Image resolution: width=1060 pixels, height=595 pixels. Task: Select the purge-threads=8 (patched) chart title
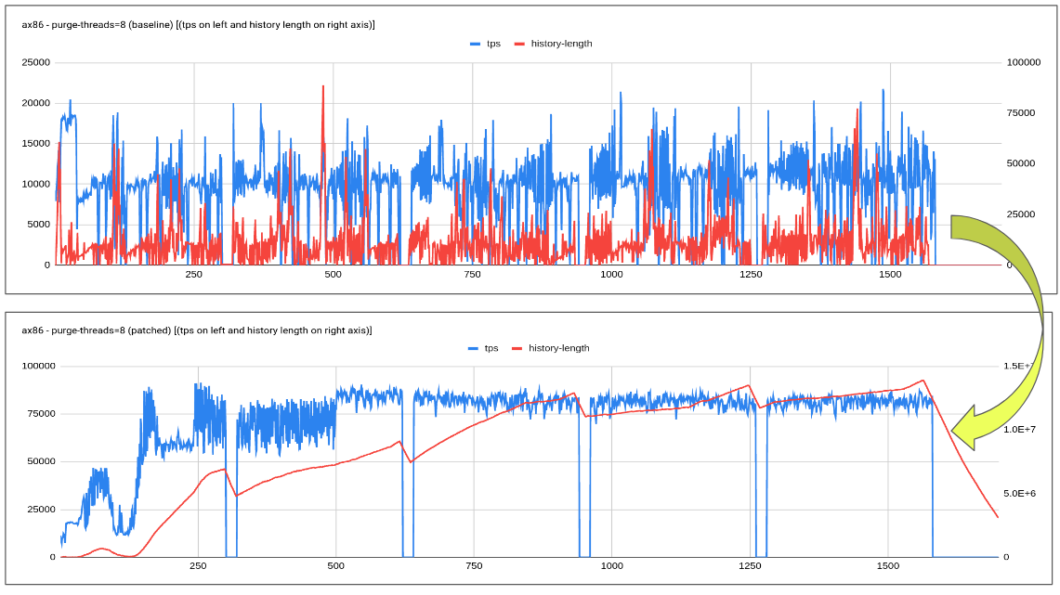click(196, 330)
